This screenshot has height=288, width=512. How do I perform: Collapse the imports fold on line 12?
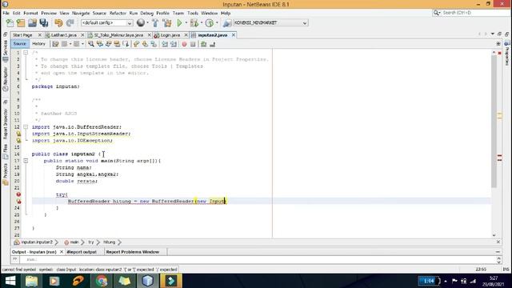[x=26, y=126]
